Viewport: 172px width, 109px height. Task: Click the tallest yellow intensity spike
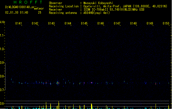[x=59, y=105]
